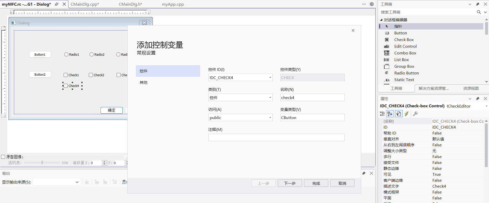This screenshot has height=203, width=489.
Task: Open the tab overflow ellipsis menu
Action: coord(364,4)
